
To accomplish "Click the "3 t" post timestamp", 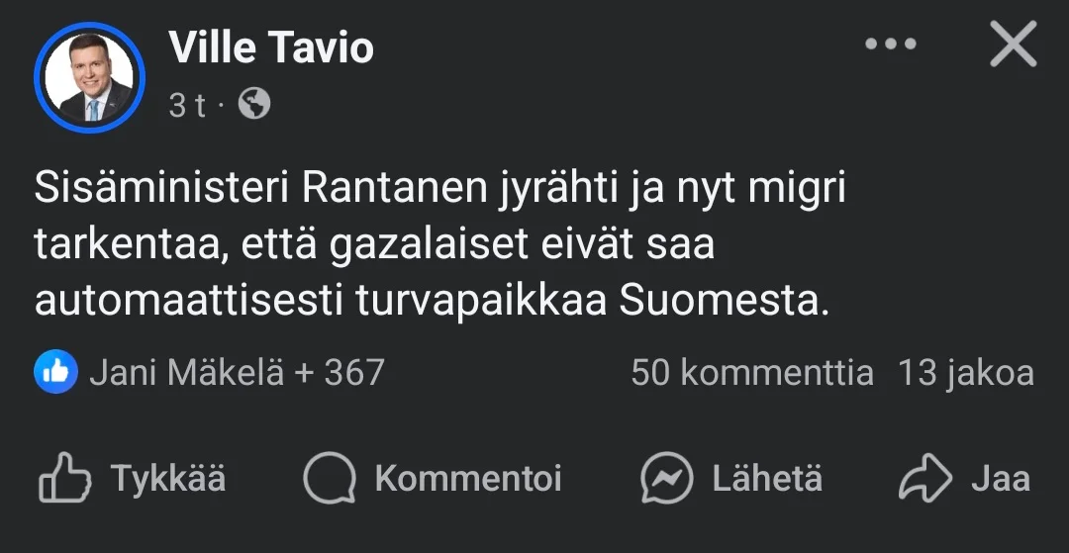I will (187, 105).
